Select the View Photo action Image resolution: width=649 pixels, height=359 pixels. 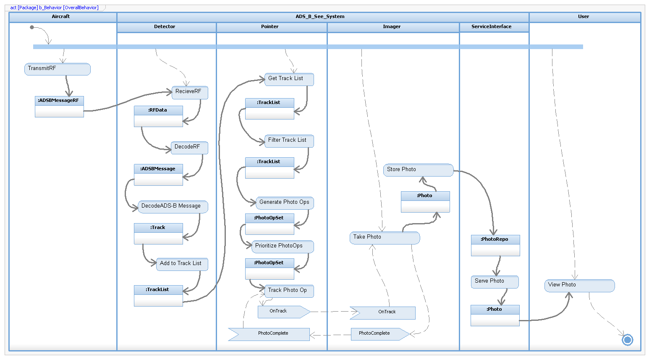(x=579, y=286)
